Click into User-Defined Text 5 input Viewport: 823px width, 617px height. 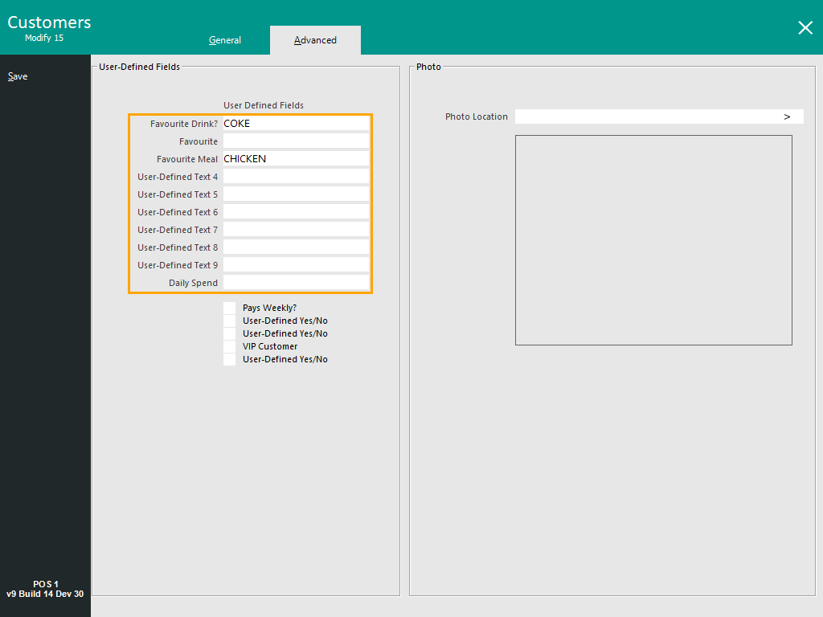click(x=296, y=194)
